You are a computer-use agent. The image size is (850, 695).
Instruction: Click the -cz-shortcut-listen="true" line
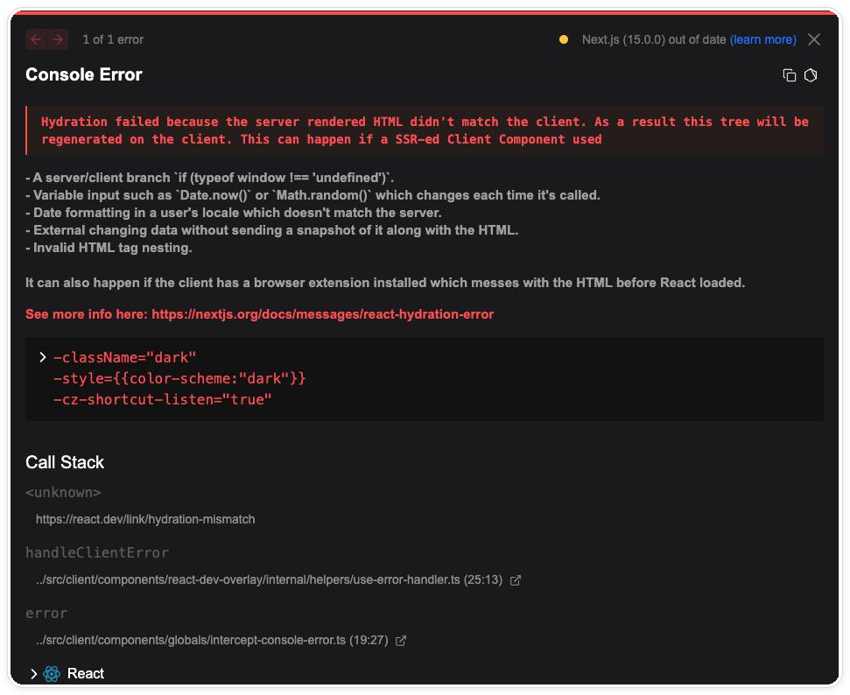tap(162, 399)
